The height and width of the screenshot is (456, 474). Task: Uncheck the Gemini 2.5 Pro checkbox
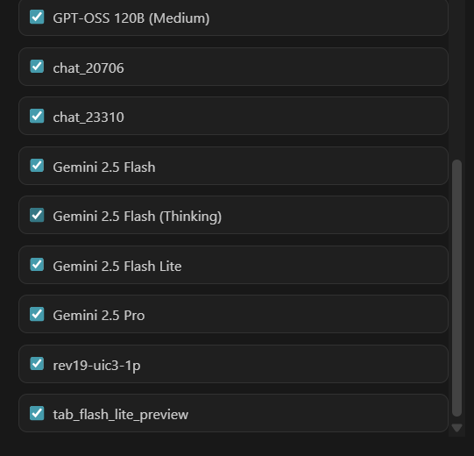pos(37,314)
